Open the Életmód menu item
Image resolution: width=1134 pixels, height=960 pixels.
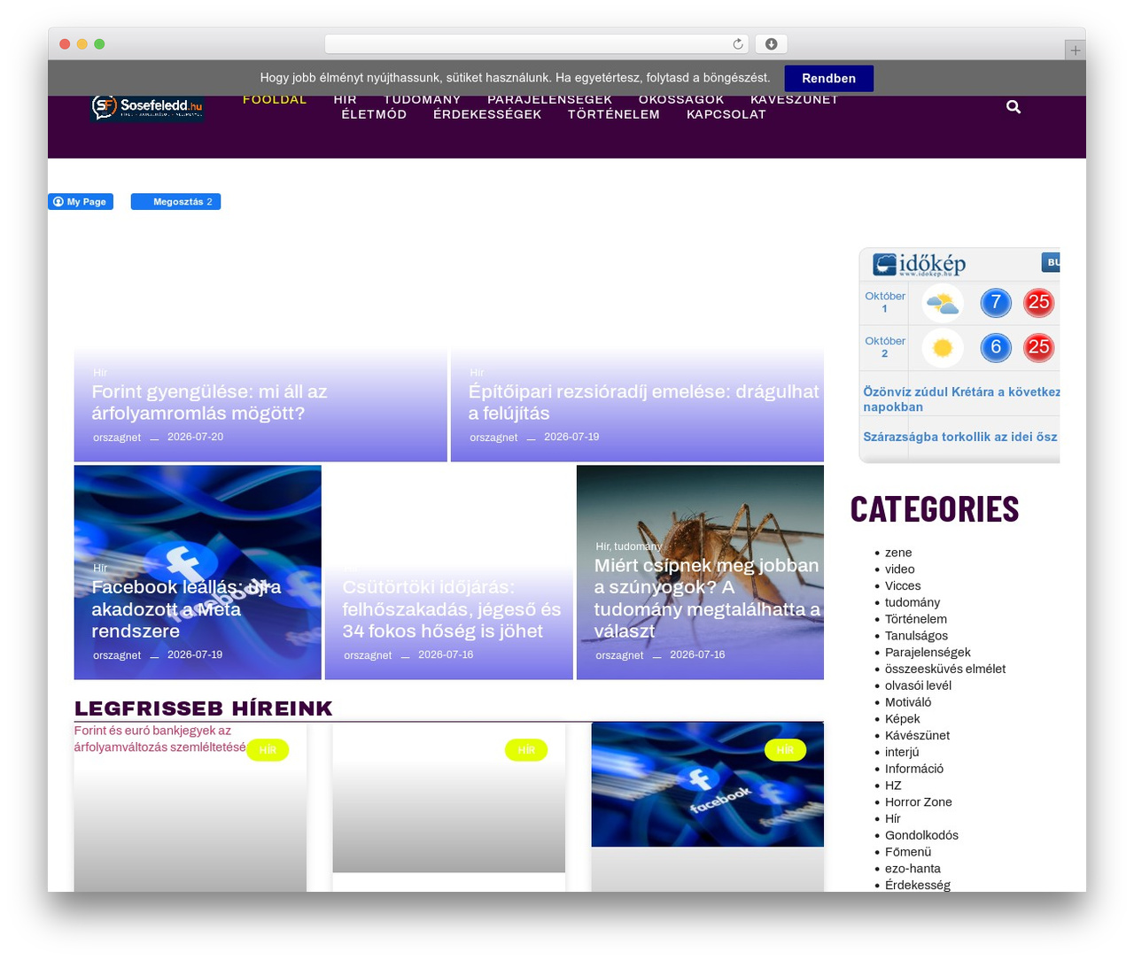click(374, 114)
